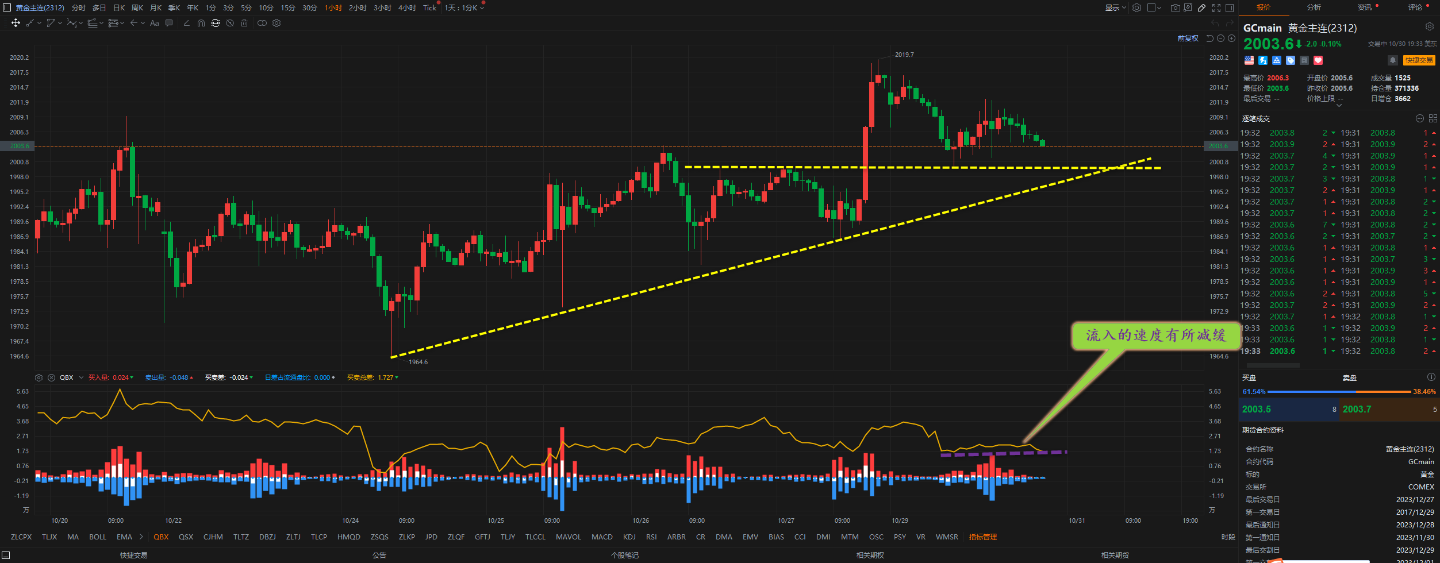Viewport: 1440px width, 563px height.
Task: Toggle the drawing pencil tool
Action: coord(1202,7)
